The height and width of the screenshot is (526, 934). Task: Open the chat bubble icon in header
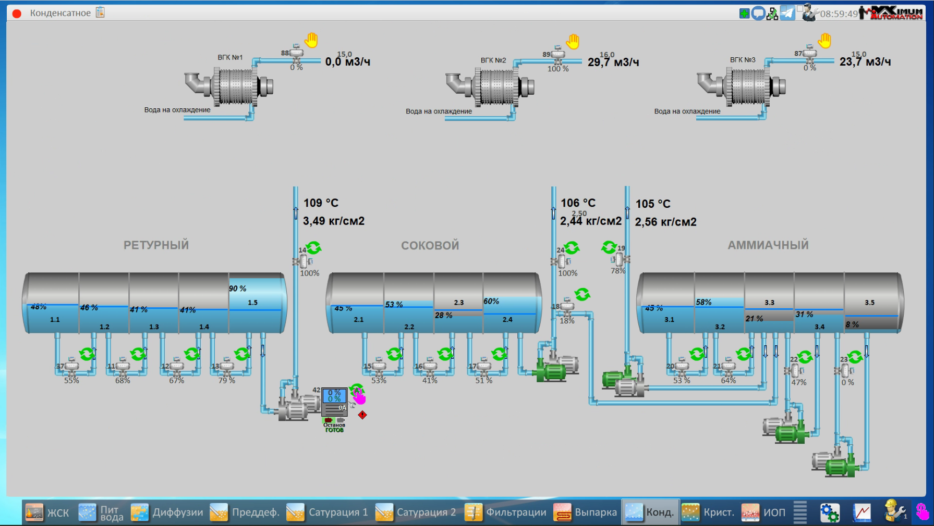(758, 13)
